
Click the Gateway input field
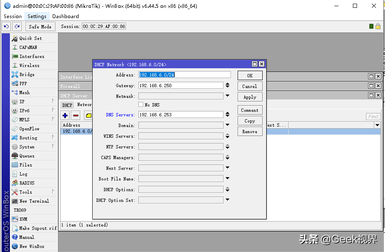[181, 86]
